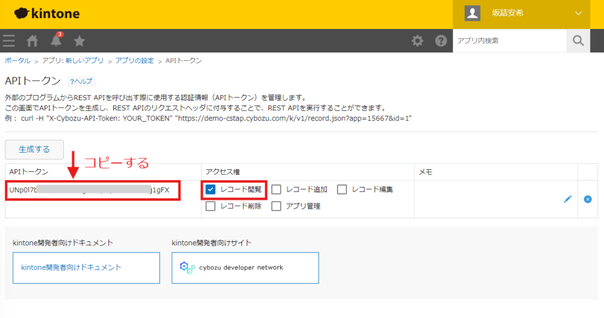Click the 生成する button
Screen dimensions: 604x318
pos(34,149)
